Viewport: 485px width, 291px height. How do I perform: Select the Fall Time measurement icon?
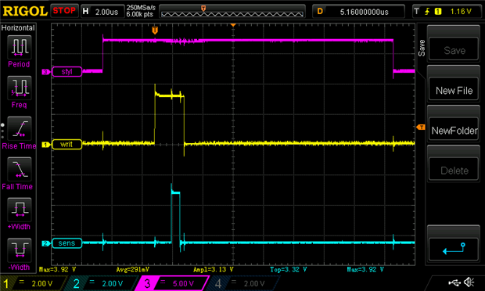click(x=20, y=169)
